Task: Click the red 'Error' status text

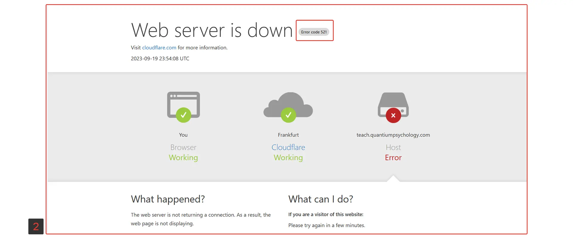Action: 393,158
